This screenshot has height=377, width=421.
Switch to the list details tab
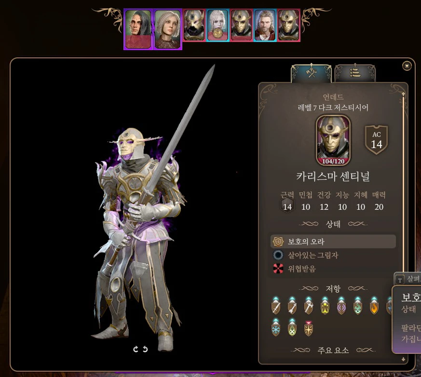click(354, 73)
